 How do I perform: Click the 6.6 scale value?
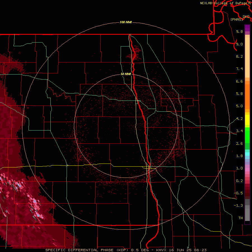click(239, 81)
